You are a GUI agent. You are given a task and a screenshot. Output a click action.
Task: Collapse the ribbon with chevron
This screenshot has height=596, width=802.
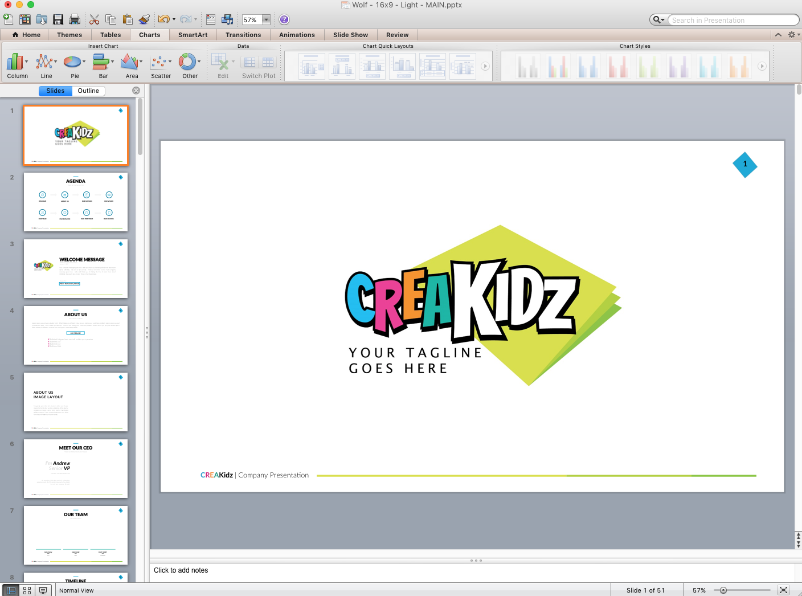(778, 35)
